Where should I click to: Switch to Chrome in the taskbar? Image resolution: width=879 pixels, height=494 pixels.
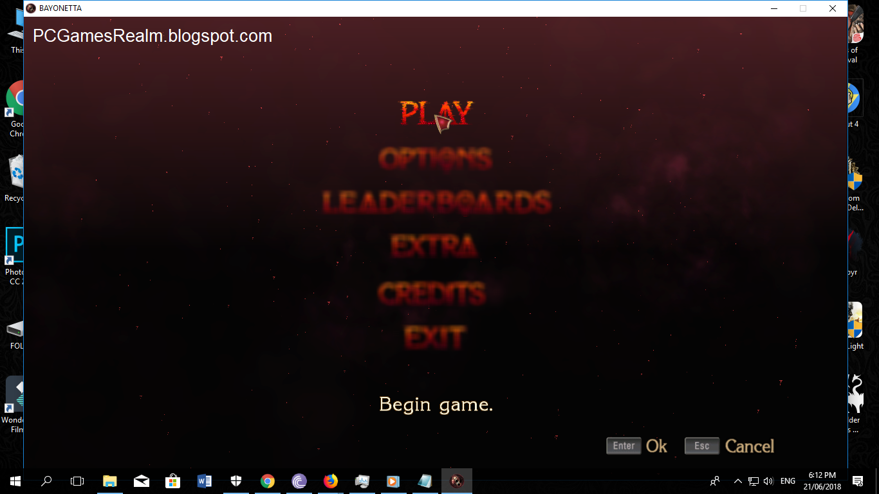point(268,481)
